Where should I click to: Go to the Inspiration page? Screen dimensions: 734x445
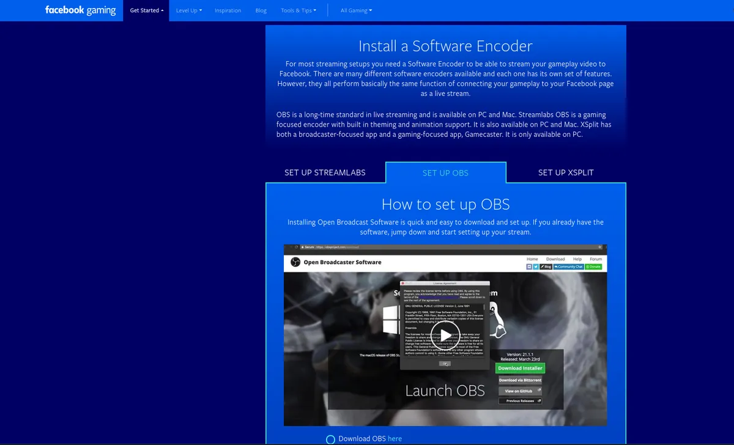pyautogui.click(x=228, y=10)
